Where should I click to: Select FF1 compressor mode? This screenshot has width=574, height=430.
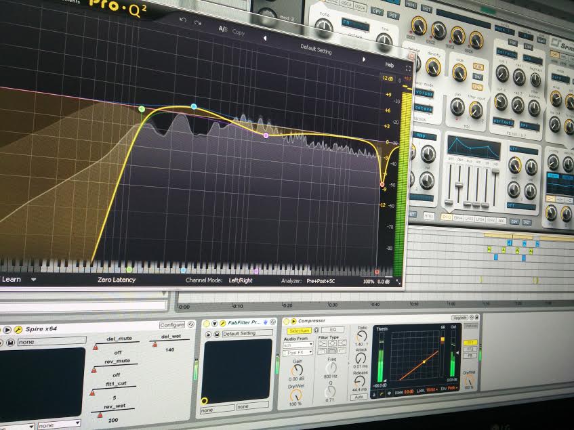(470, 343)
